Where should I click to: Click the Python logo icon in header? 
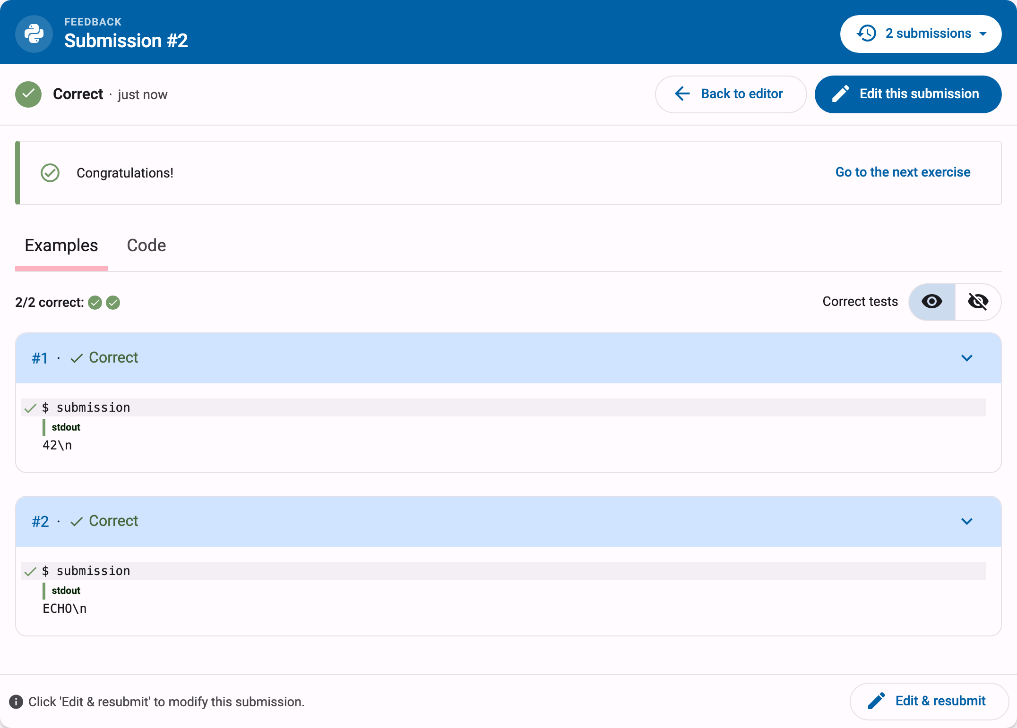[34, 34]
